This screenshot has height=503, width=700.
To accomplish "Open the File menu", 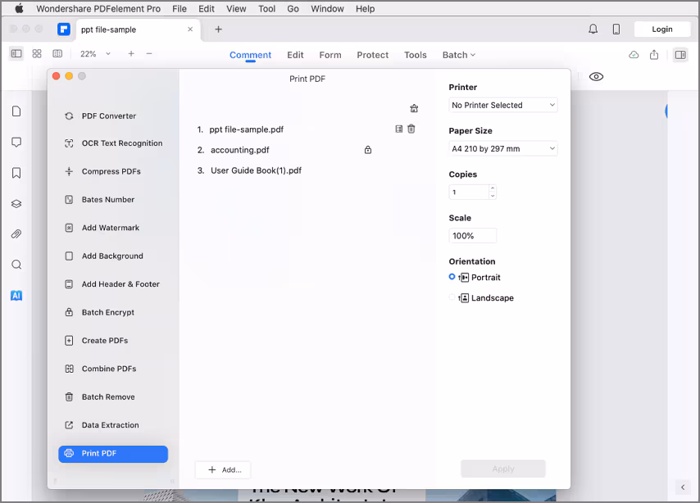I will pyautogui.click(x=180, y=8).
